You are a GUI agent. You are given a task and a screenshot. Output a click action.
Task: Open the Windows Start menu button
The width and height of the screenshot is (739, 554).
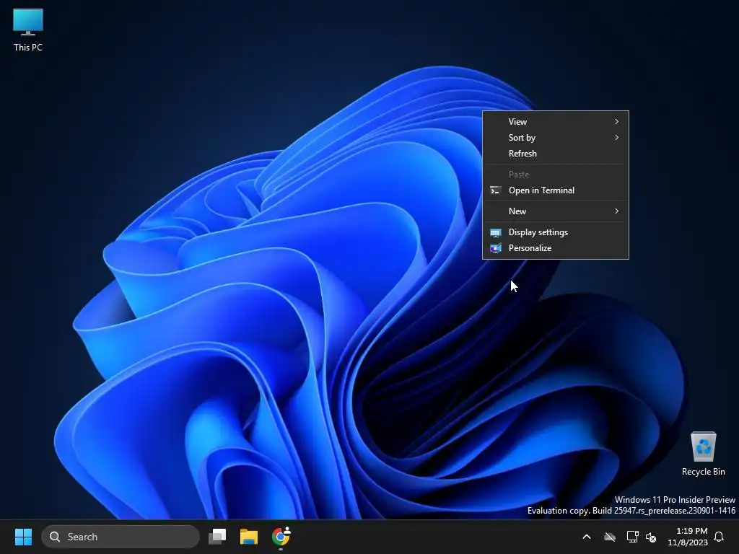tap(23, 537)
